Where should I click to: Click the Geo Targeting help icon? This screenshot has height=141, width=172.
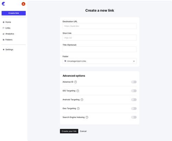coord(78,108)
